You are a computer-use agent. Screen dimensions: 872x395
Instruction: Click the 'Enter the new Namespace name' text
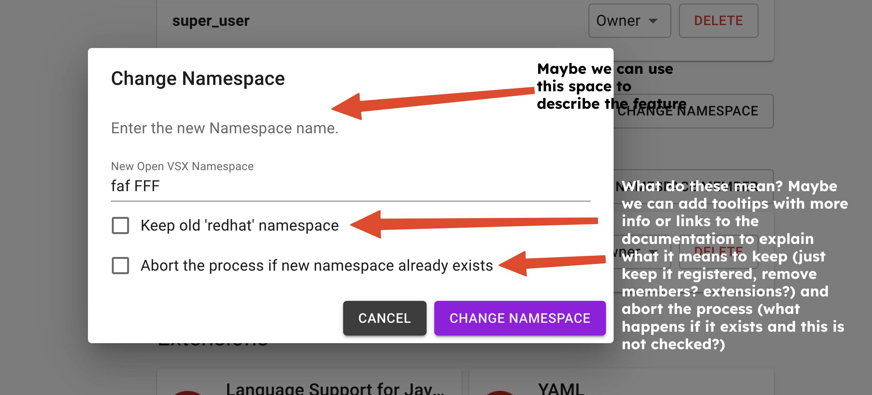(224, 128)
